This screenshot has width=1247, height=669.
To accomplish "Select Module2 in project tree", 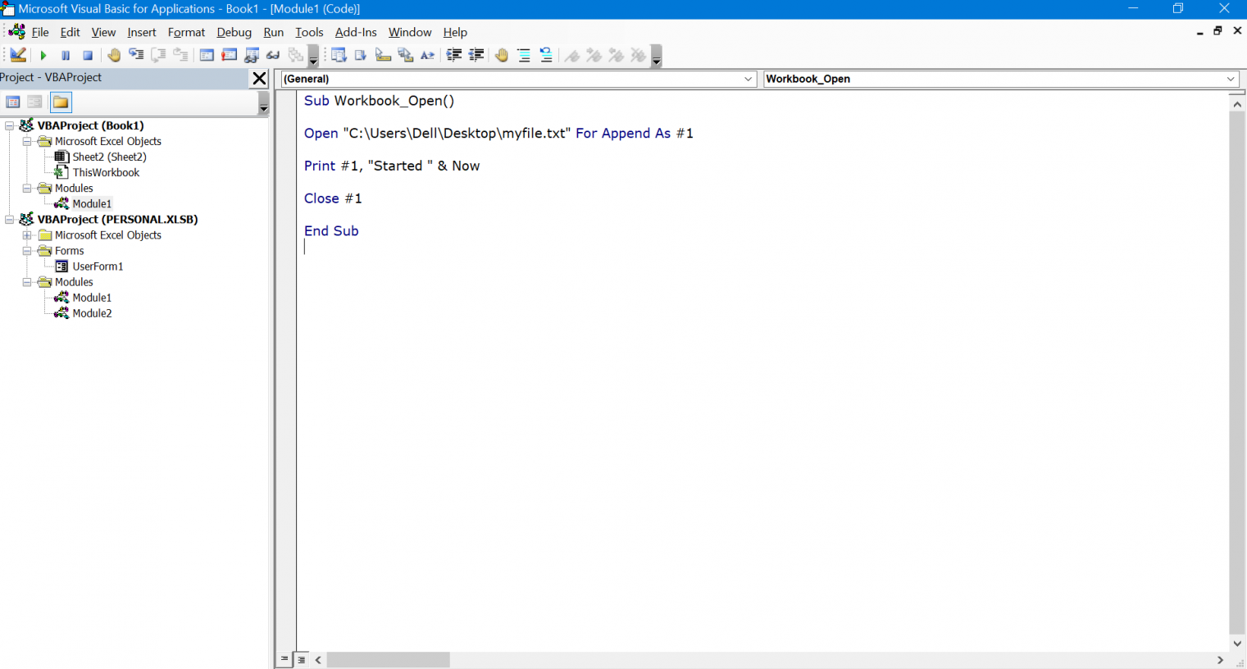I will (x=92, y=313).
